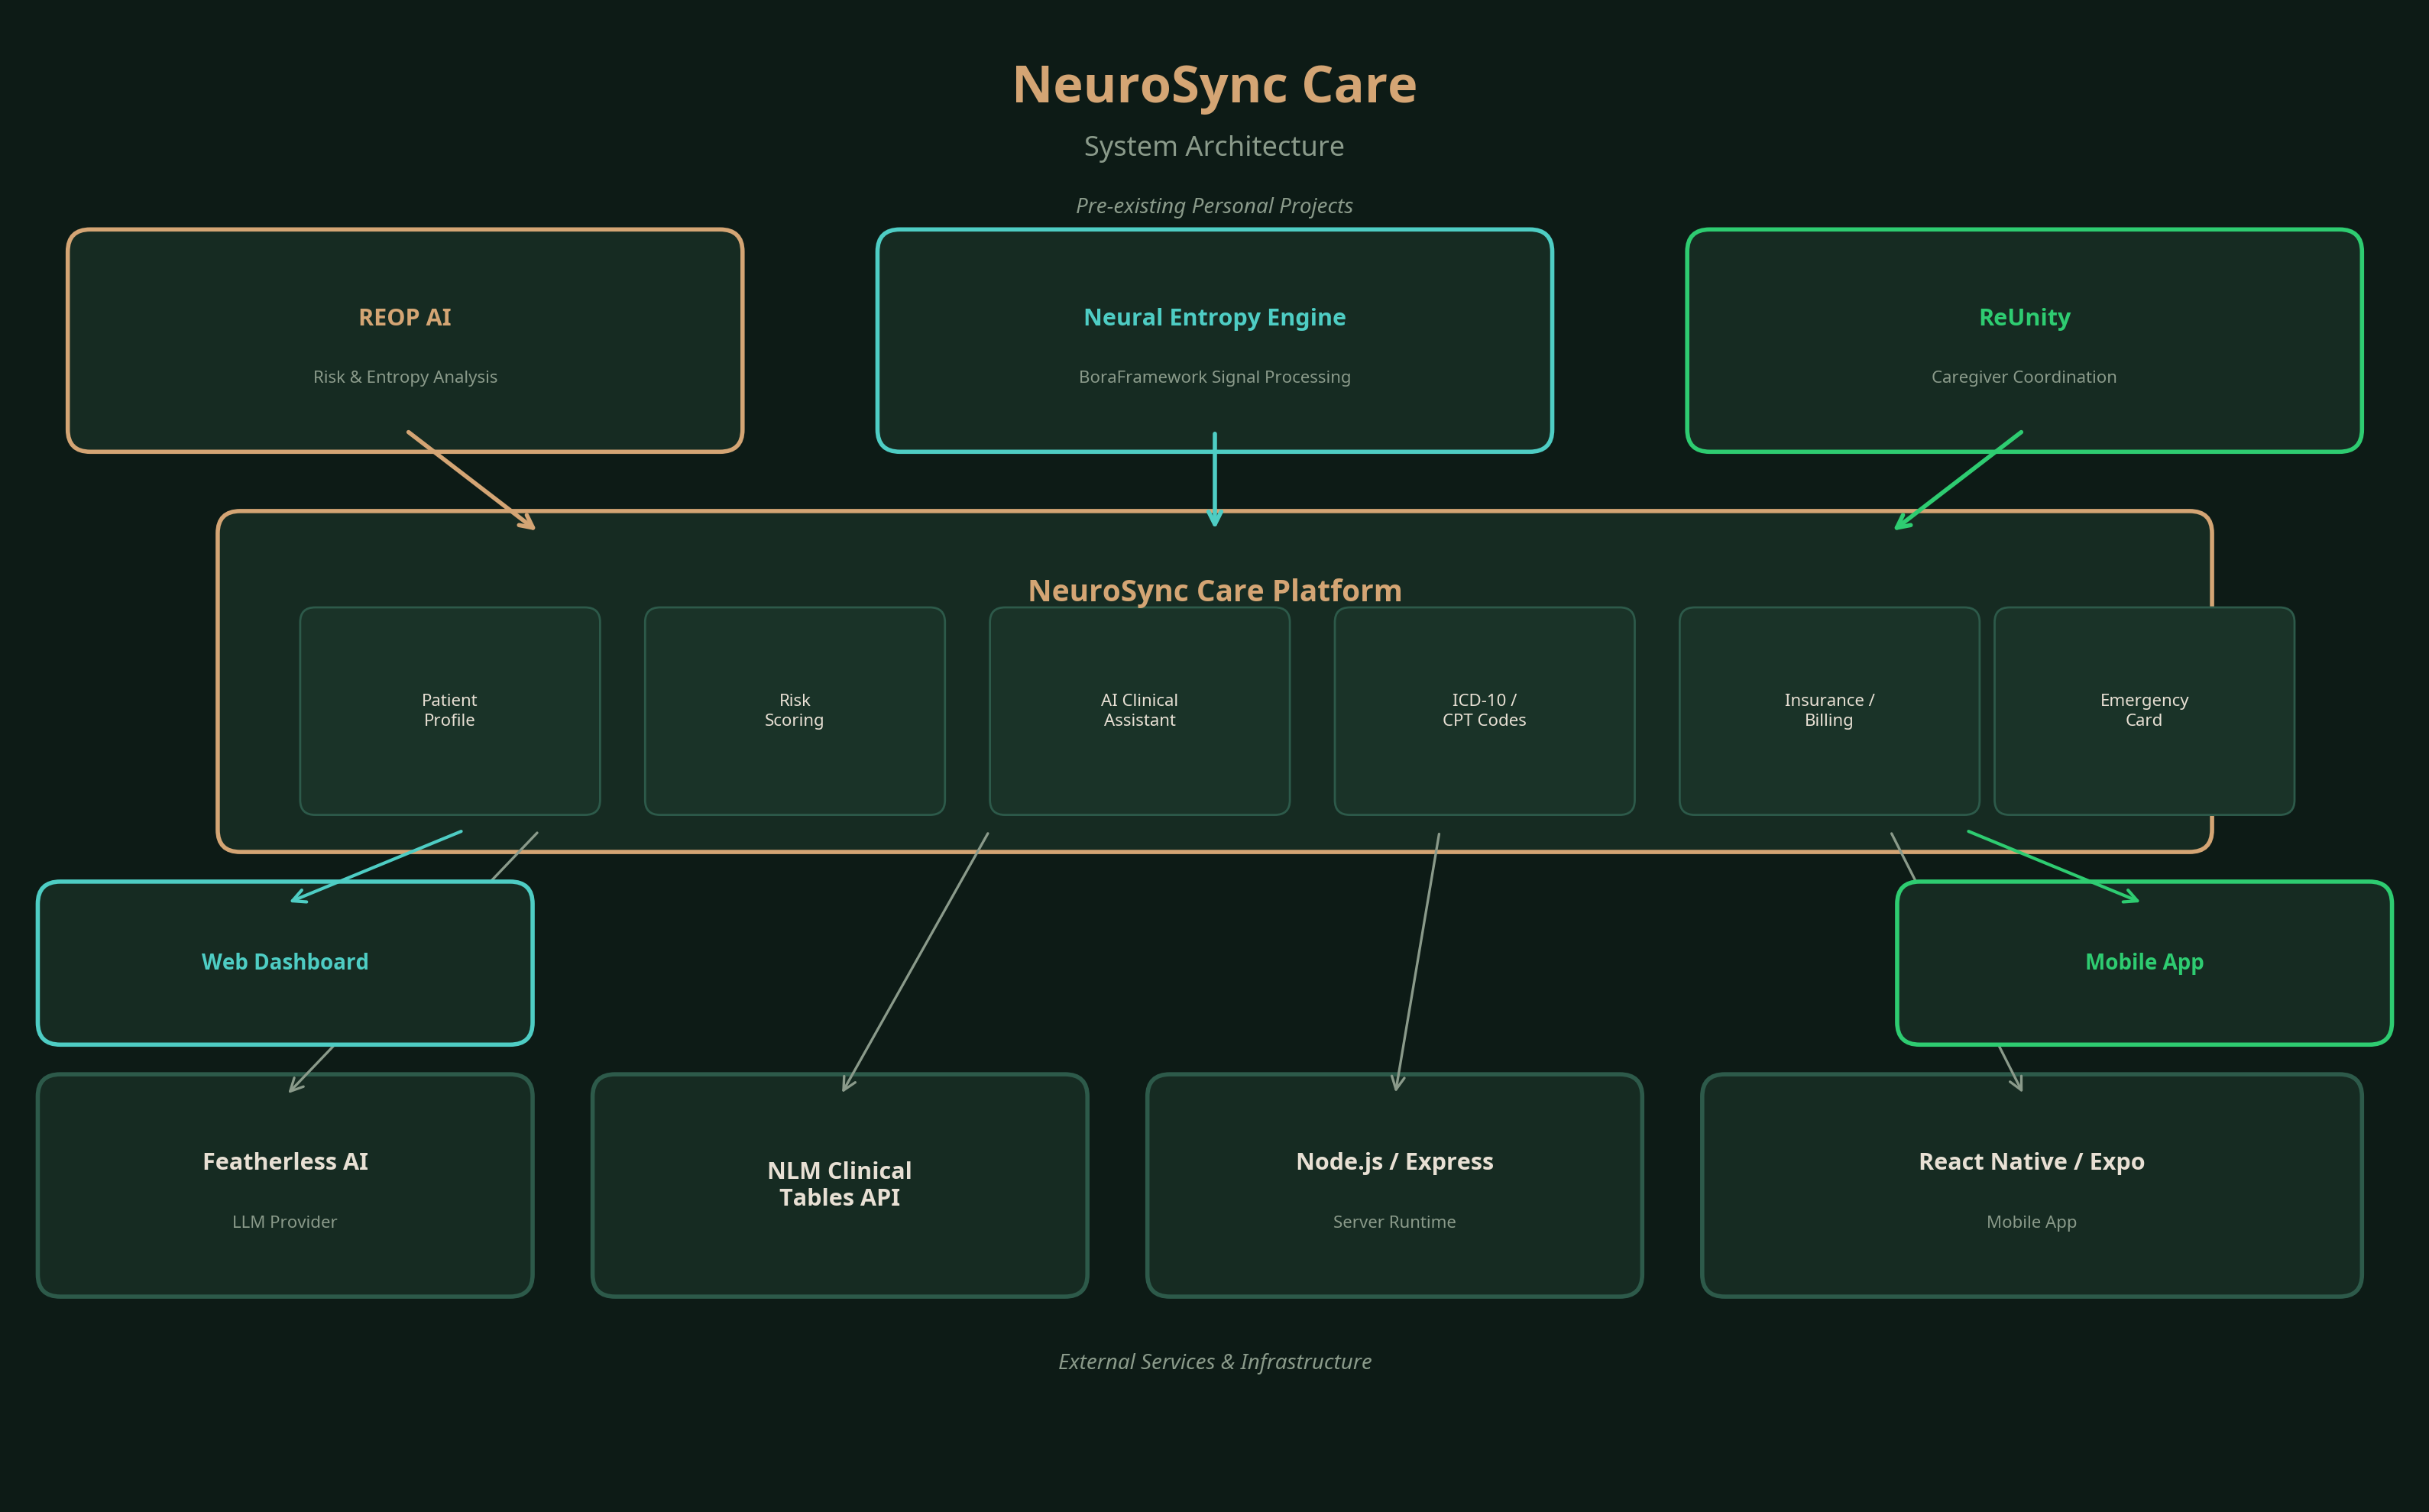Click the ReUnity caregiver coordination box

coord(2024,340)
